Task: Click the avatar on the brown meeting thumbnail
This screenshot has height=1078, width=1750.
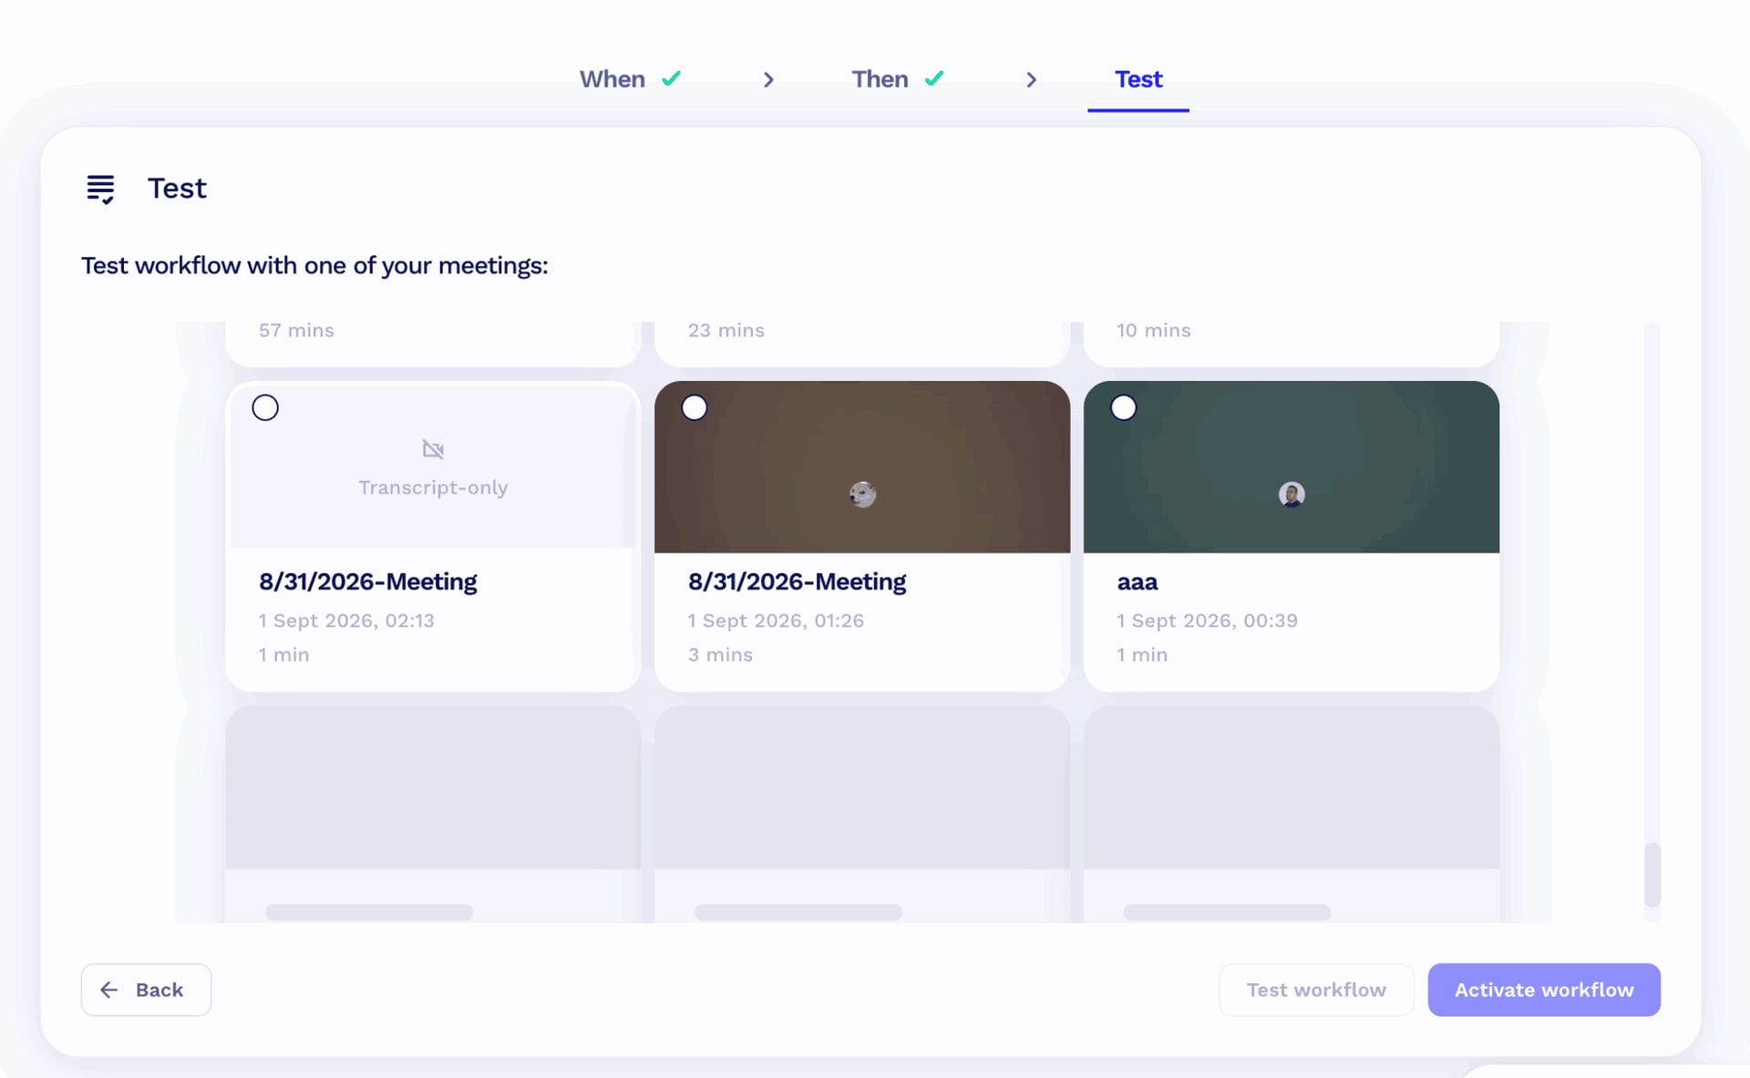Action: [x=862, y=494]
